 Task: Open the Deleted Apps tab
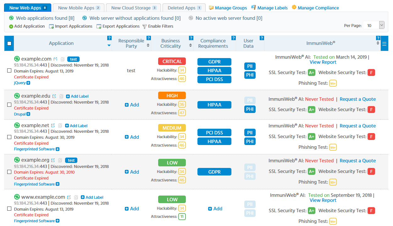coord(184,8)
